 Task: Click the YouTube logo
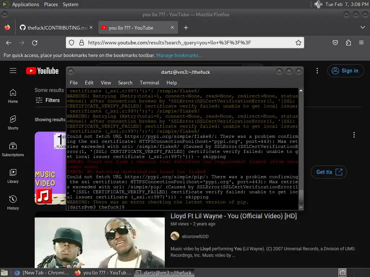[42, 71]
